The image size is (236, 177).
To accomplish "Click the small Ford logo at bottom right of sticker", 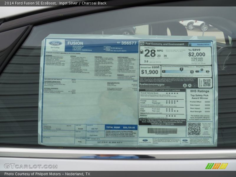I will click(x=185, y=140).
